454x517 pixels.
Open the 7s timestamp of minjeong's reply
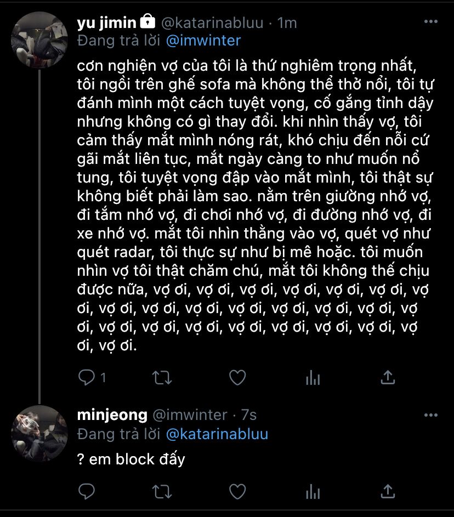tap(248, 415)
